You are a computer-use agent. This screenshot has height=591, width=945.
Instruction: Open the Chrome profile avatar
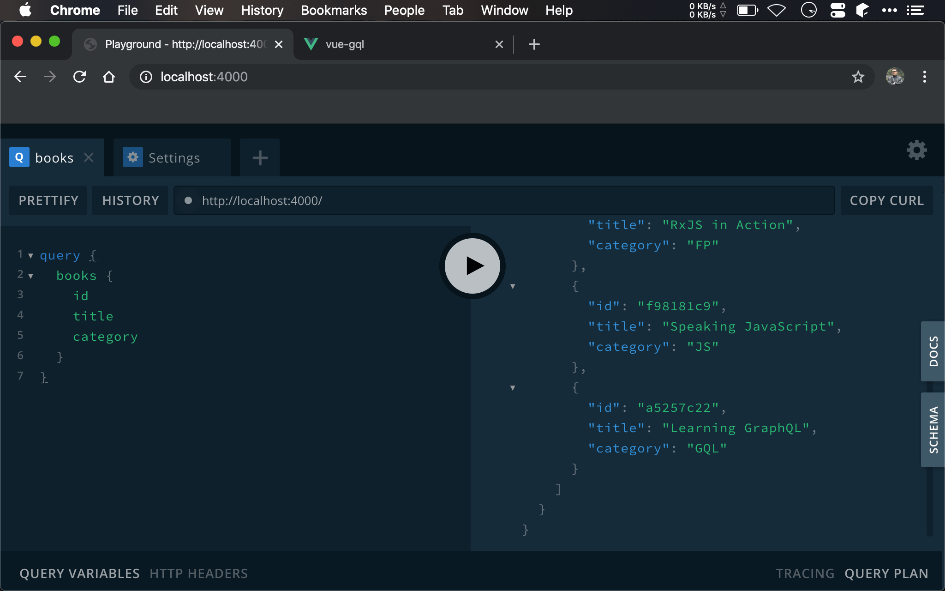[x=895, y=77]
